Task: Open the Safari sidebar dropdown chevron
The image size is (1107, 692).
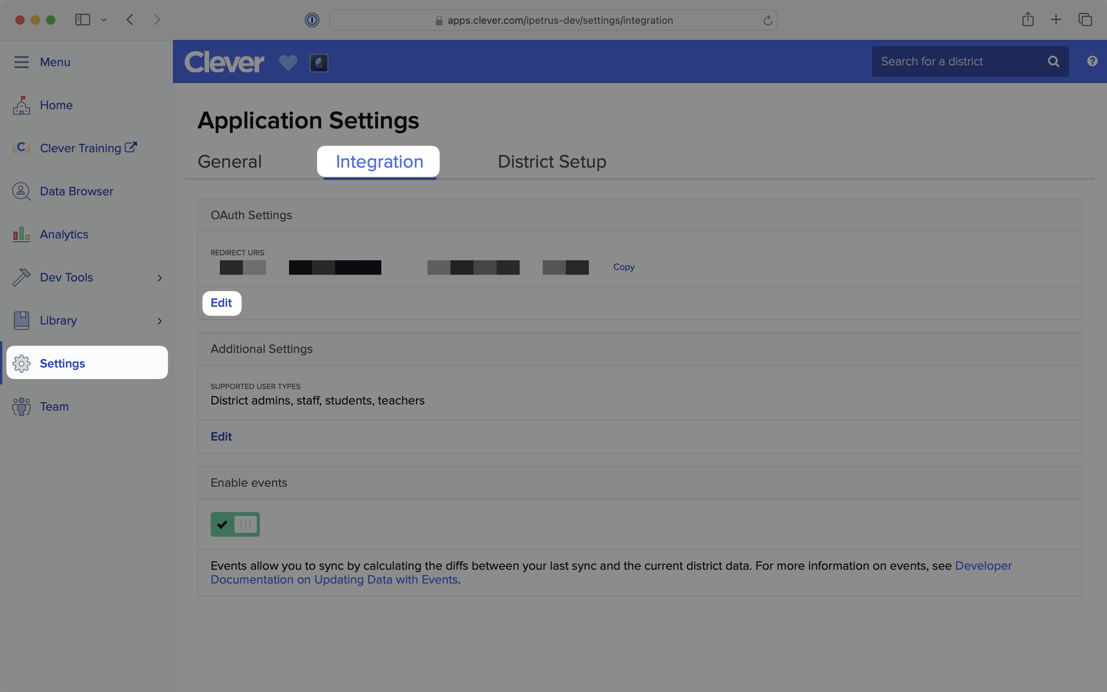Action: 104,19
